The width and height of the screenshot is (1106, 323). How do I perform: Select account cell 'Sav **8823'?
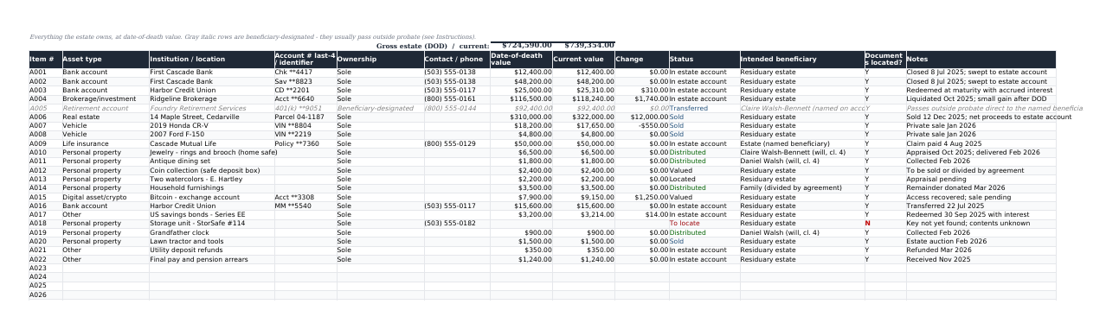pos(305,81)
